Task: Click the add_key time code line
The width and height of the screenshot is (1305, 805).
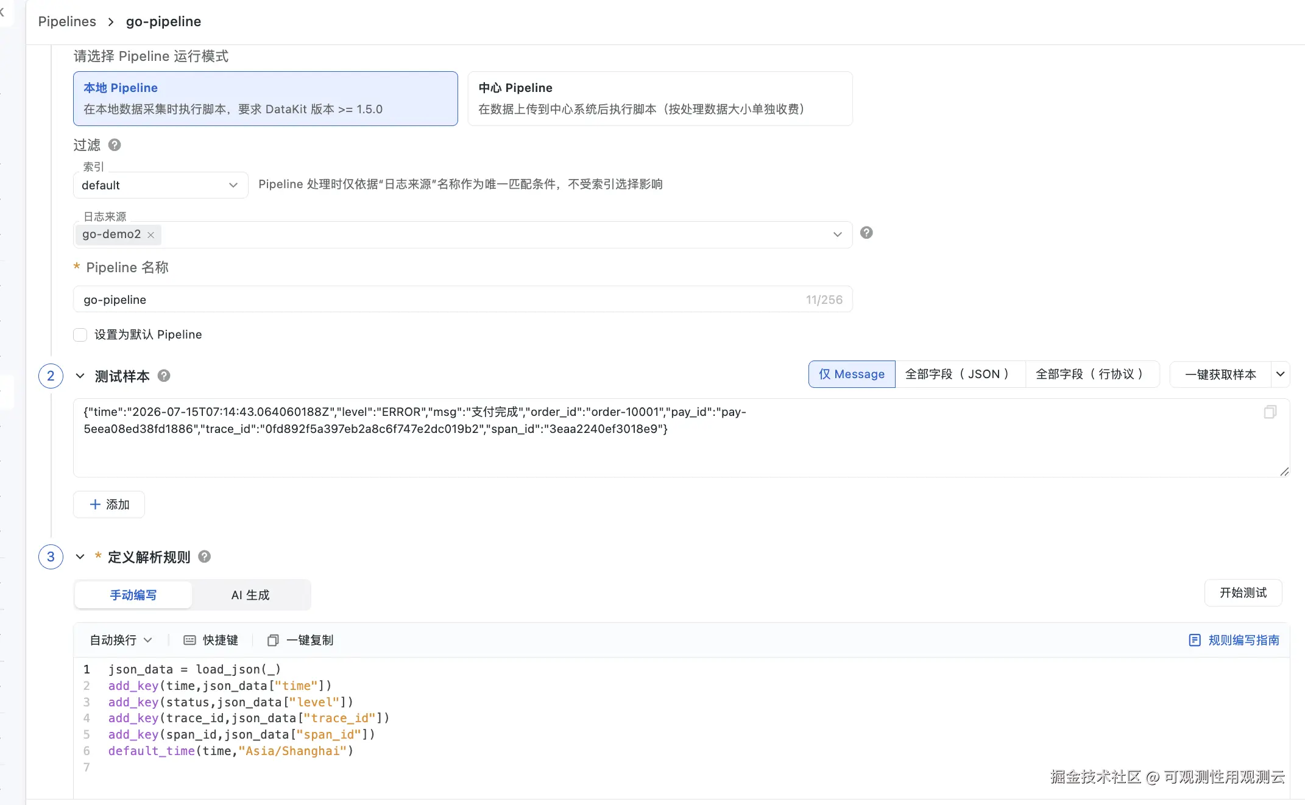Action: 220,686
